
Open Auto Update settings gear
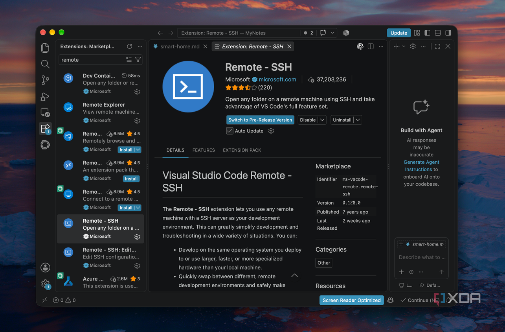tap(271, 131)
